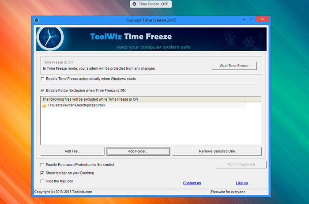Check Hide the tray icon
The height and width of the screenshot is (204, 309).
pos(42,181)
